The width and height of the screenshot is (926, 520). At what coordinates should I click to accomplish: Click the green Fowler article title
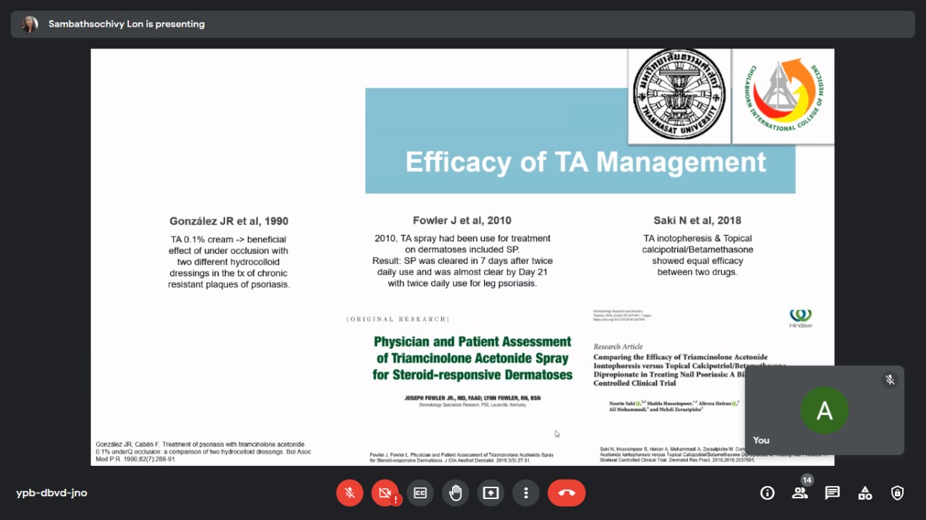pos(472,358)
